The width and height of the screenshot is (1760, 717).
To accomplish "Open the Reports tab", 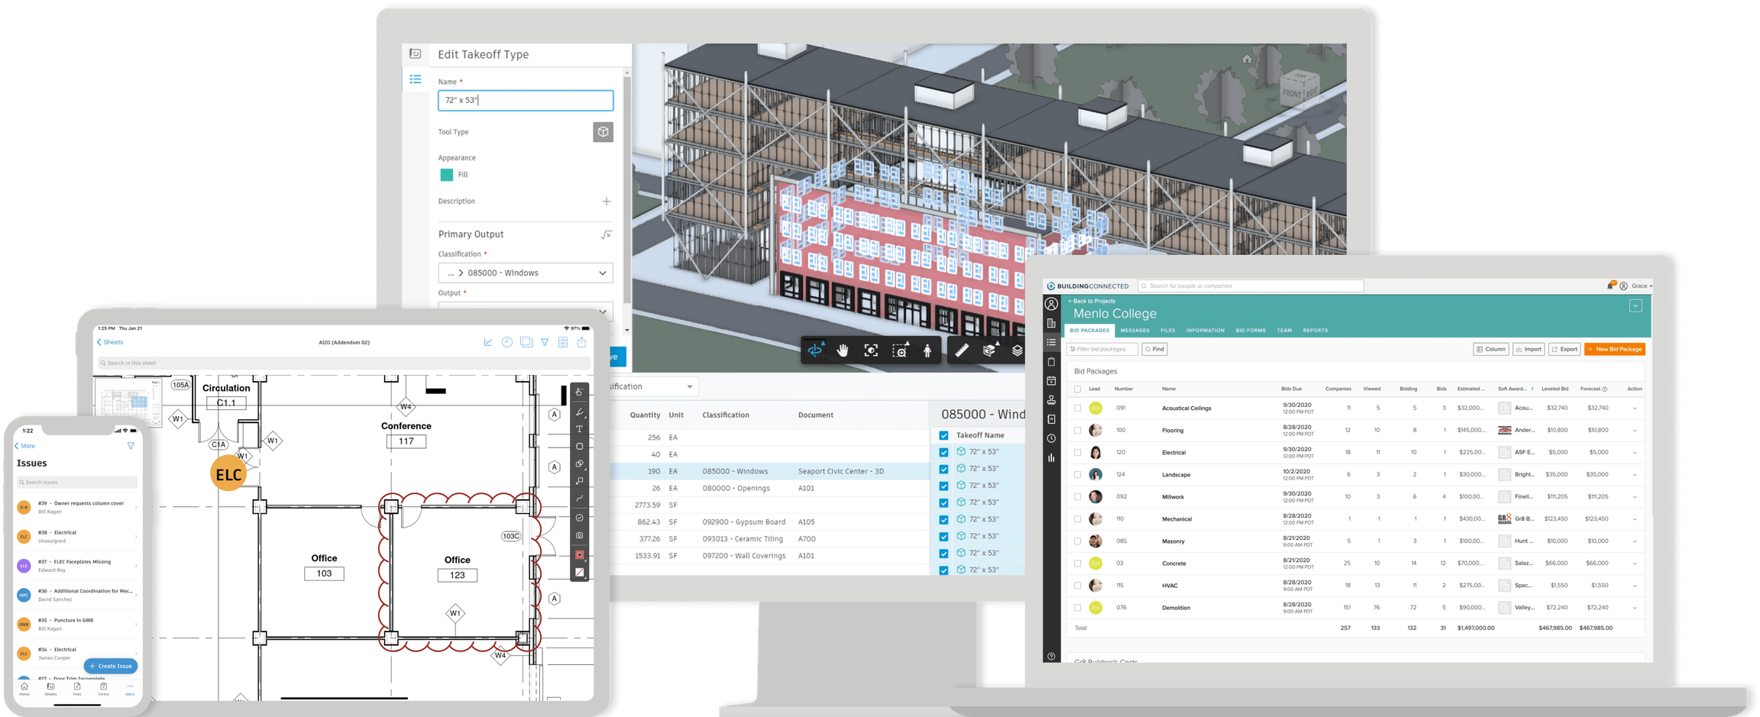I will [1315, 331].
